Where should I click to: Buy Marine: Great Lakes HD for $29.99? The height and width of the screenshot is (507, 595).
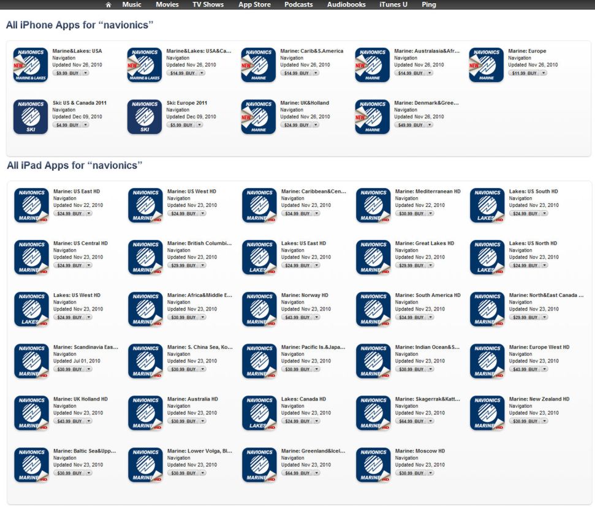tap(411, 265)
